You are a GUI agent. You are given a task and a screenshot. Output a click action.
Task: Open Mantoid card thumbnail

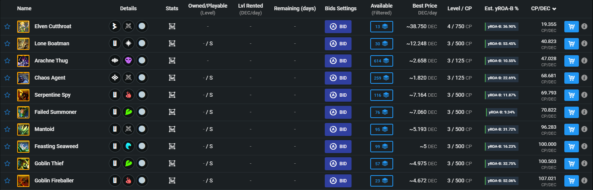23,129
